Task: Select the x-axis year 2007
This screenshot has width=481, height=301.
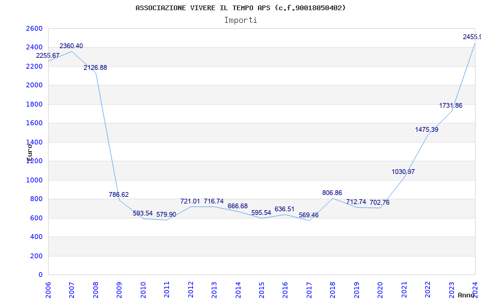Action: point(72,290)
